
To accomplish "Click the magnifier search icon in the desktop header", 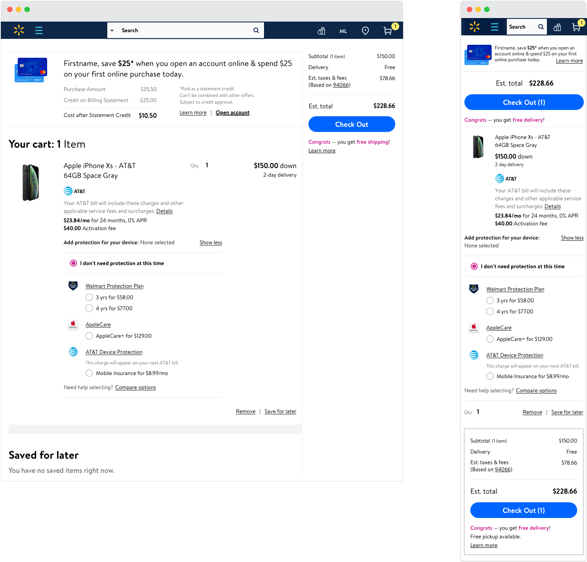I will coord(256,30).
